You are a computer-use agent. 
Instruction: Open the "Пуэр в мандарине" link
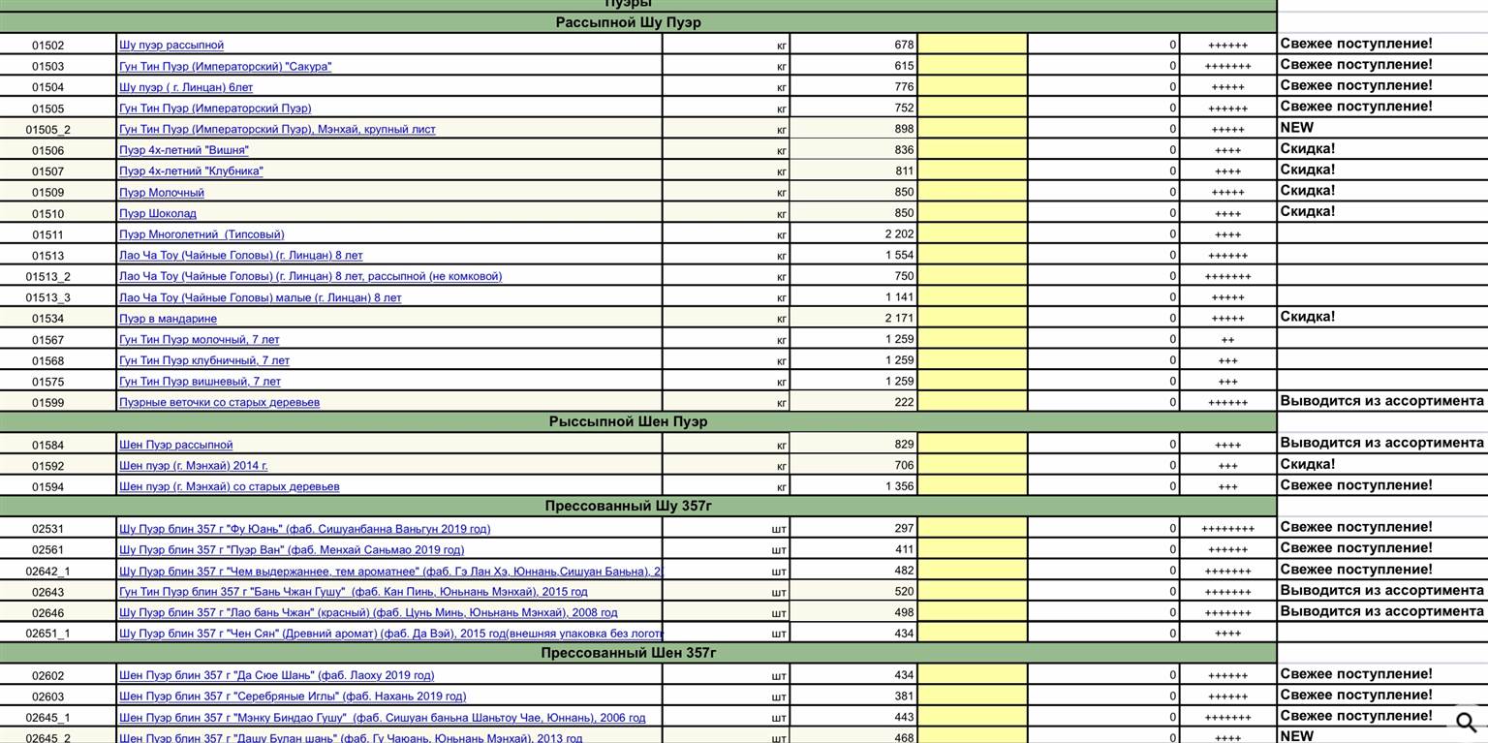click(168, 319)
